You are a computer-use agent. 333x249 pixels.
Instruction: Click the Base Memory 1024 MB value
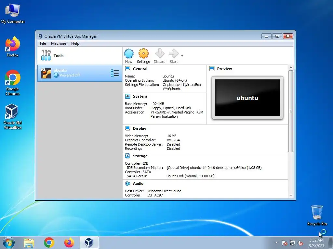[157, 104]
